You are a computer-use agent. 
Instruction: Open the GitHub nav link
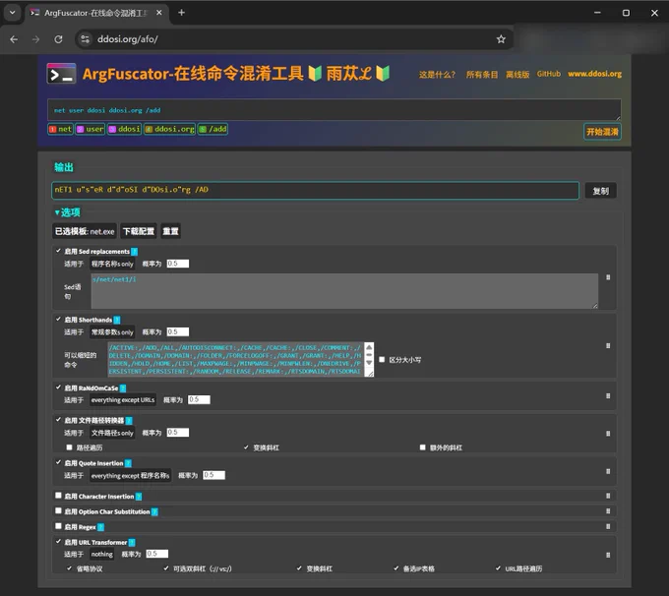pyautogui.click(x=549, y=74)
